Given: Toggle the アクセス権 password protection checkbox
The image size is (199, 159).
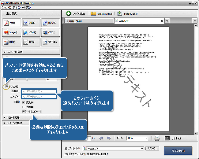Looking at the screenshot, I should tap(7, 87).
